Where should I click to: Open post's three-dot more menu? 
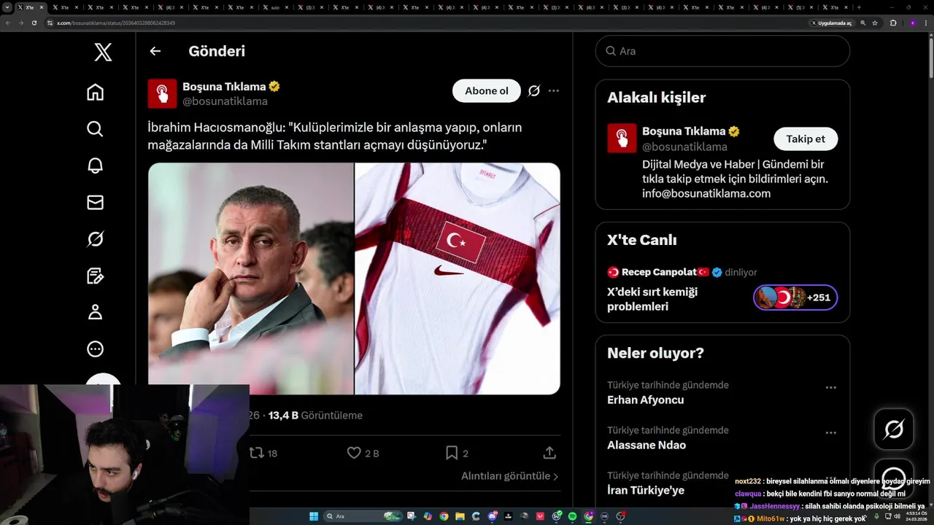[x=554, y=91]
